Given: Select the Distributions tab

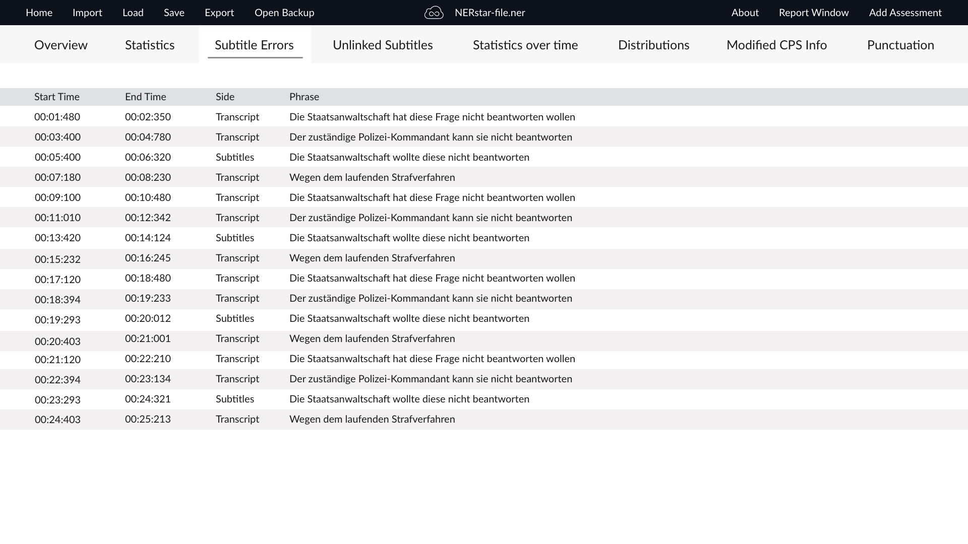Looking at the screenshot, I should 653,45.
